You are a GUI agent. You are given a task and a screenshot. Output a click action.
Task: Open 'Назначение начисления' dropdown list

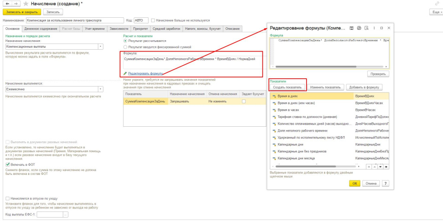[100, 46]
